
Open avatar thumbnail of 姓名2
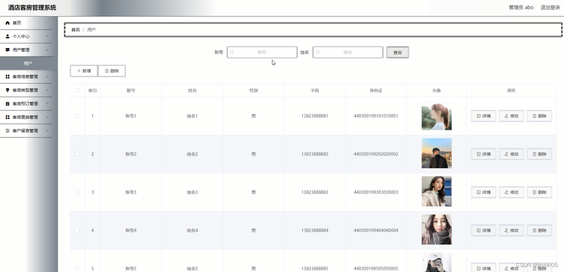(437, 153)
